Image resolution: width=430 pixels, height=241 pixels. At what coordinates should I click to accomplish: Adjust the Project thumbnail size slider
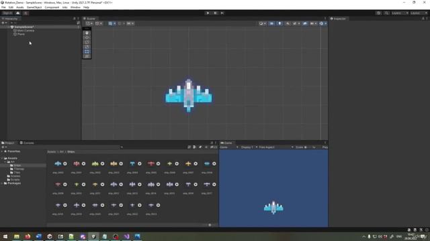[x=210, y=225]
